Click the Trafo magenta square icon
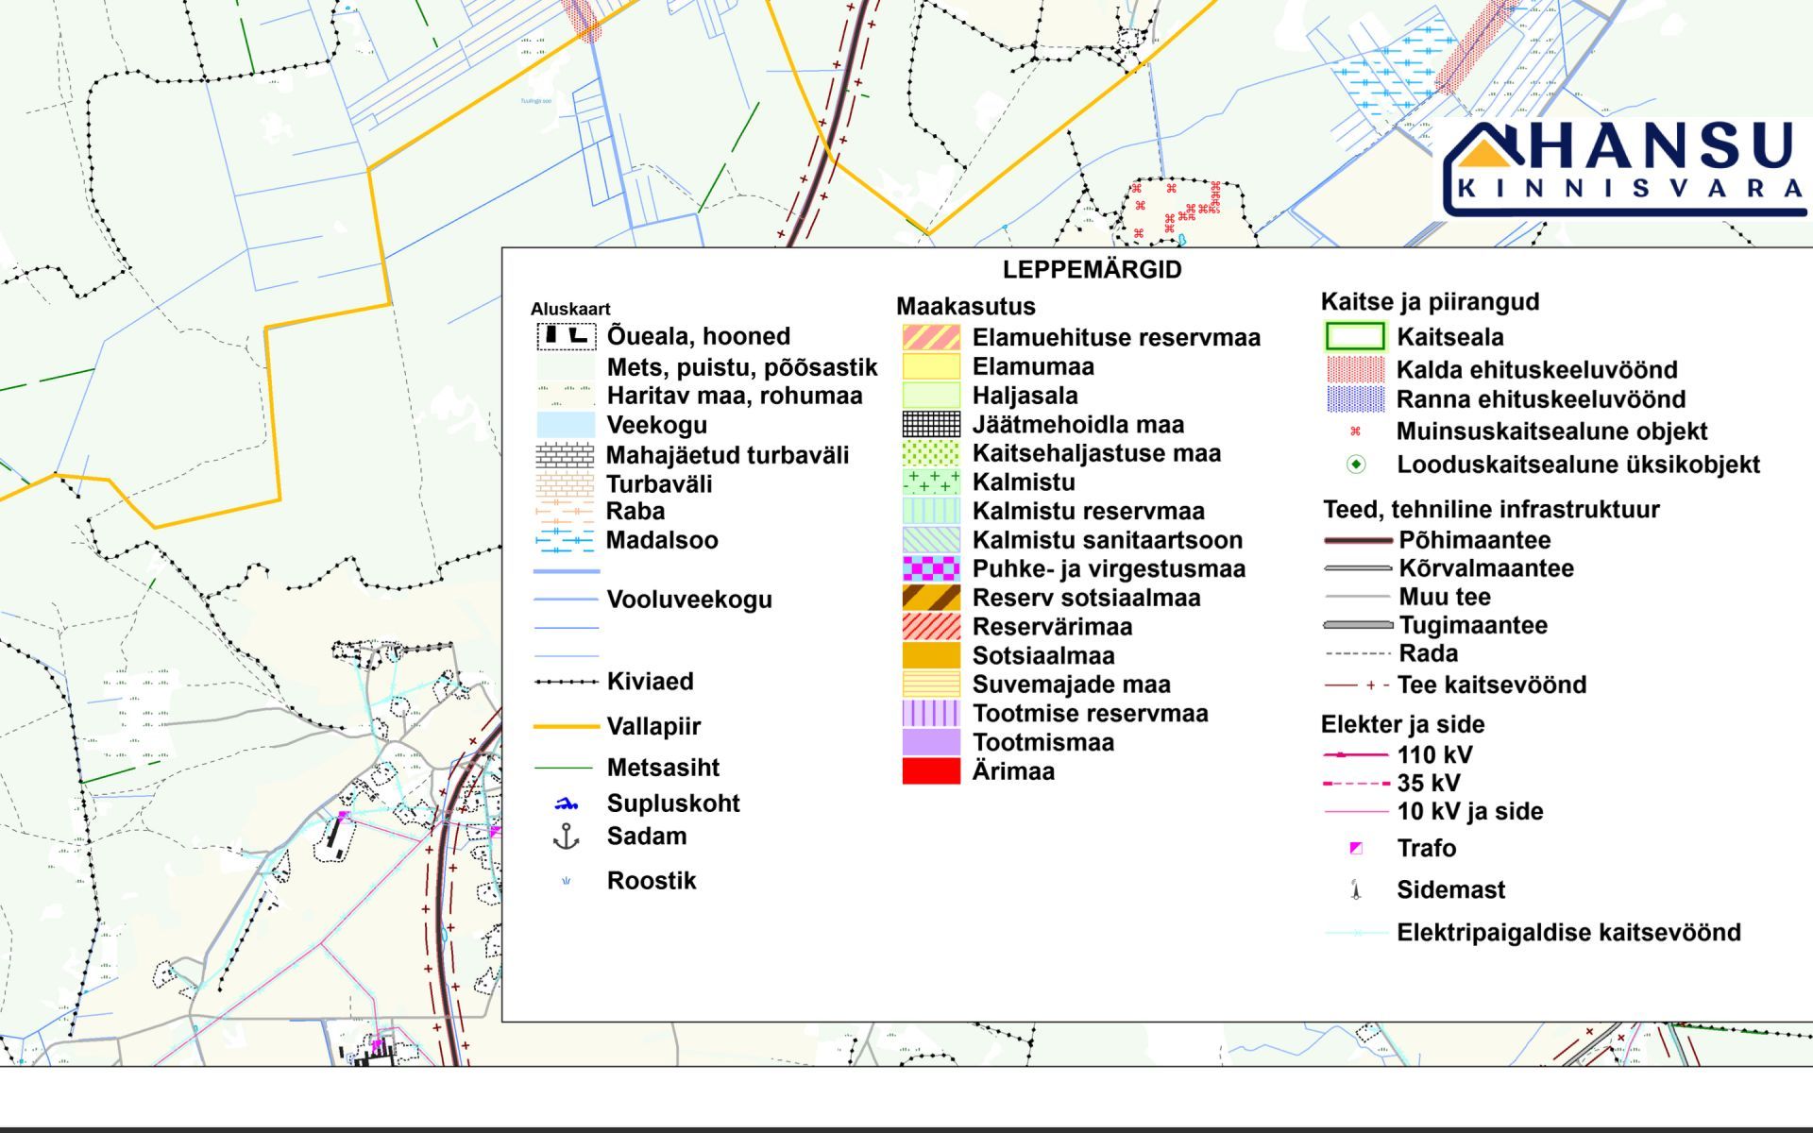 pos(1356,848)
